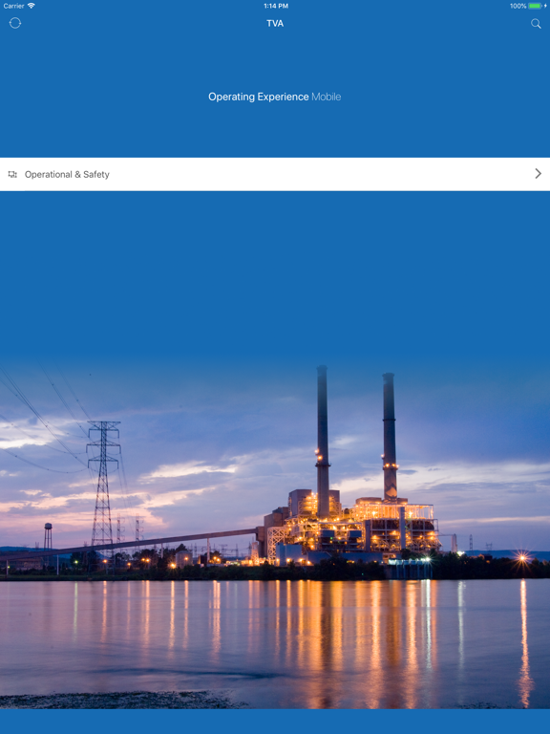The image size is (550, 734).
Task: Tap the refresh sync icon
Action: point(15,23)
